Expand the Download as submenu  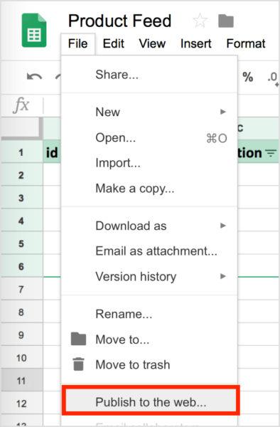(x=223, y=226)
